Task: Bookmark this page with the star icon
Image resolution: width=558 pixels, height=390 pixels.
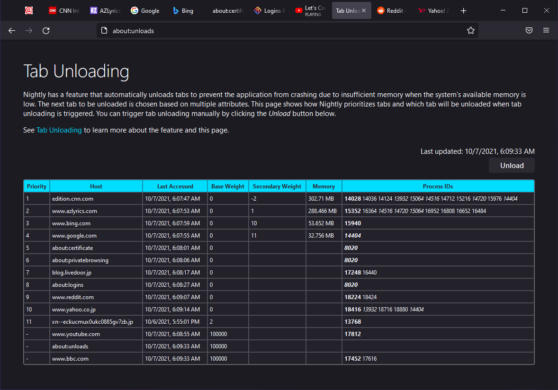Action: pyautogui.click(x=470, y=31)
